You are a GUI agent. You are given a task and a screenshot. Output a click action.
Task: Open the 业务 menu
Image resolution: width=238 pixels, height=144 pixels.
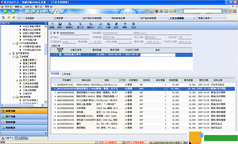(28, 7)
